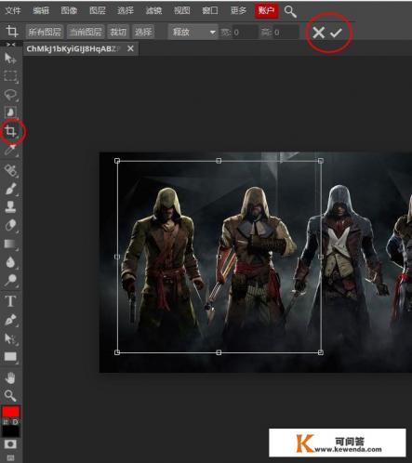Viewport: 412px width, 463px height.
Task: Click the 当前图层 button
Action: (x=86, y=32)
